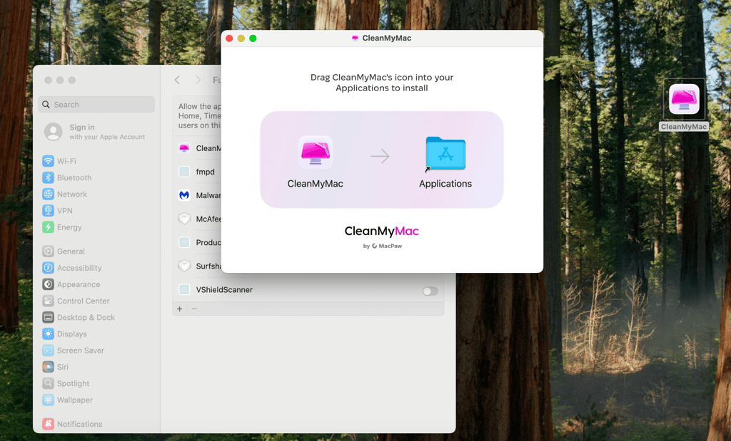Select the CleanMyMac disk icon on desktop

coord(684,99)
